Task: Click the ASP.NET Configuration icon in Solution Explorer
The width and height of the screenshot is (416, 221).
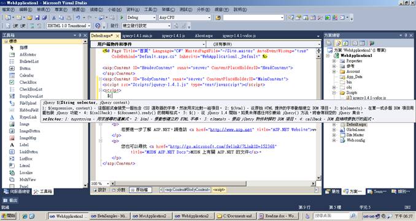Action: tap(372, 43)
